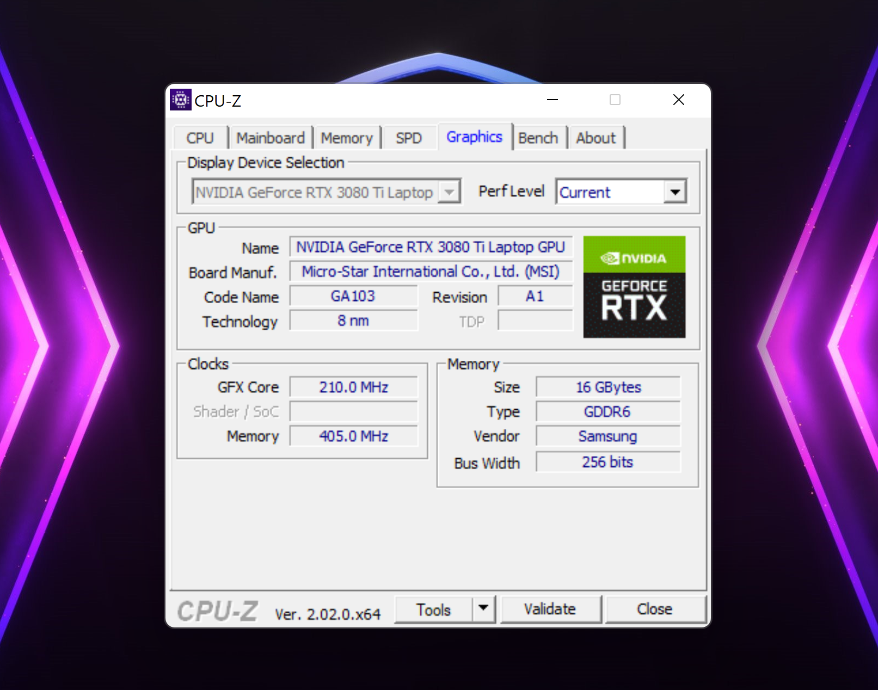The image size is (878, 690).
Task: Click the GFX Core 210.0 MHz value
Action: [x=353, y=387]
